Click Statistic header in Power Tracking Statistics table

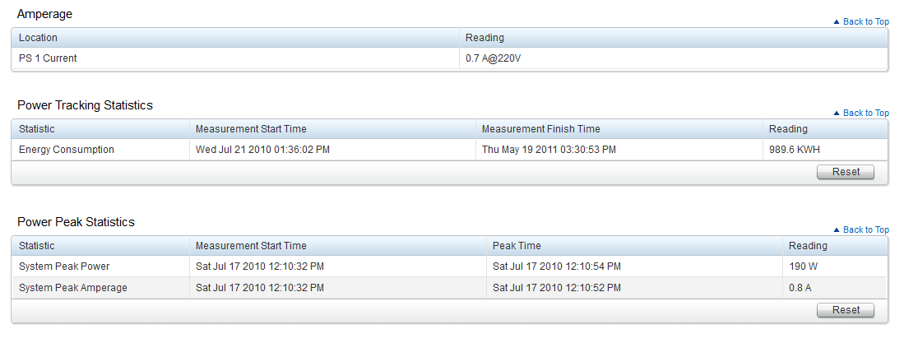point(37,129)
